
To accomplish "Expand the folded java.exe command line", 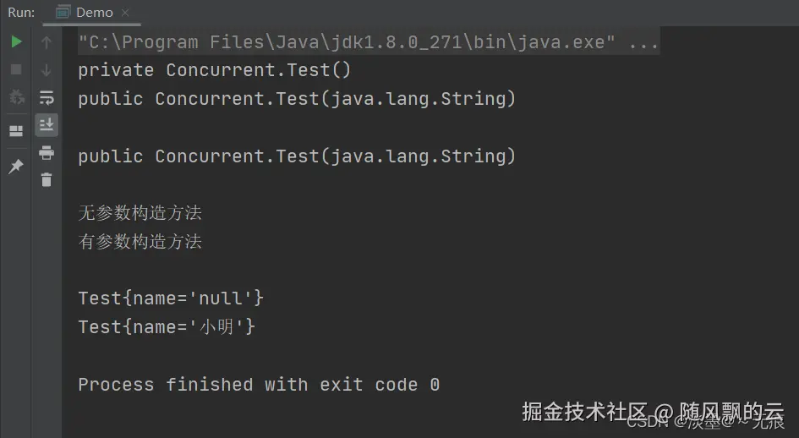I will click(644, 42).
